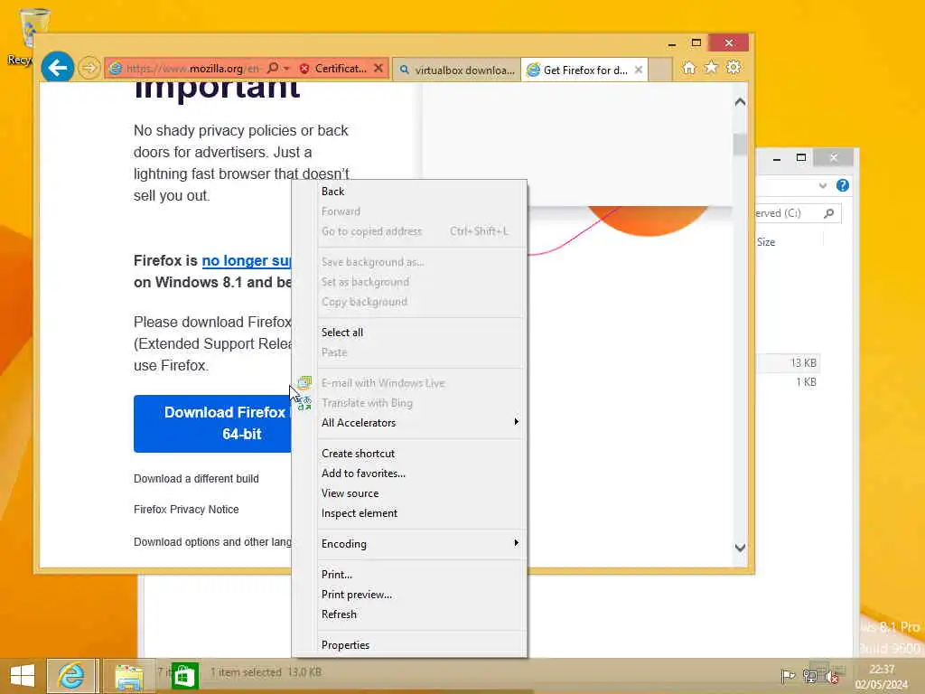
Task: Close the Get Firefox tab
Action: point(639,70)
